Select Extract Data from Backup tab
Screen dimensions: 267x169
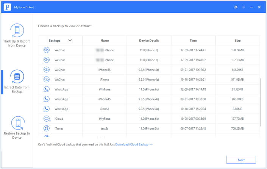pos(17,81)
